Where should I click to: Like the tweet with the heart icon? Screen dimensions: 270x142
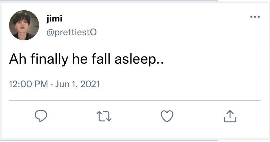point(167,116)
